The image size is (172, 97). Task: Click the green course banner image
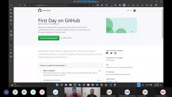point(121,25)
